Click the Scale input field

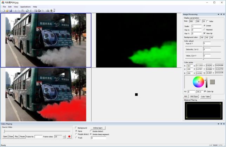(x=197, y=26)
